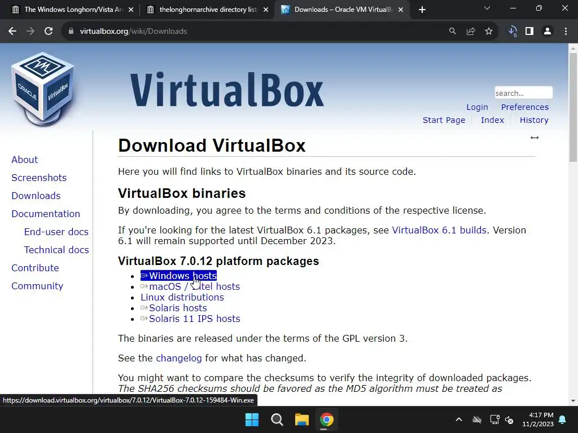
Task: Click the scrollbar down arrow
Action: pos(573,401)
